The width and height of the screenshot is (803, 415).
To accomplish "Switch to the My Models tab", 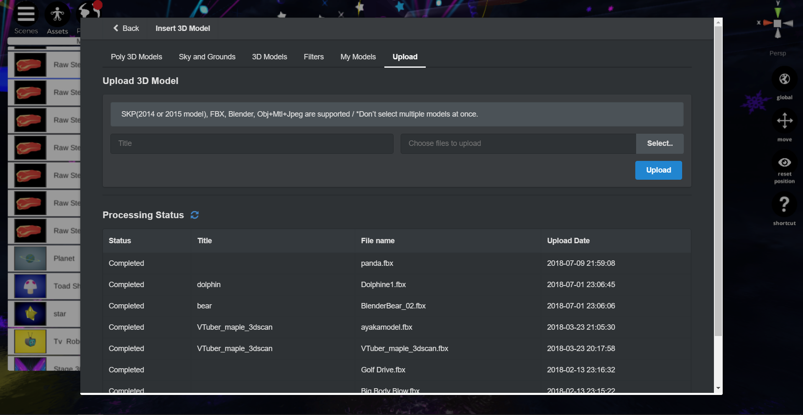I will pyautogui.click(x=358, y=57).
